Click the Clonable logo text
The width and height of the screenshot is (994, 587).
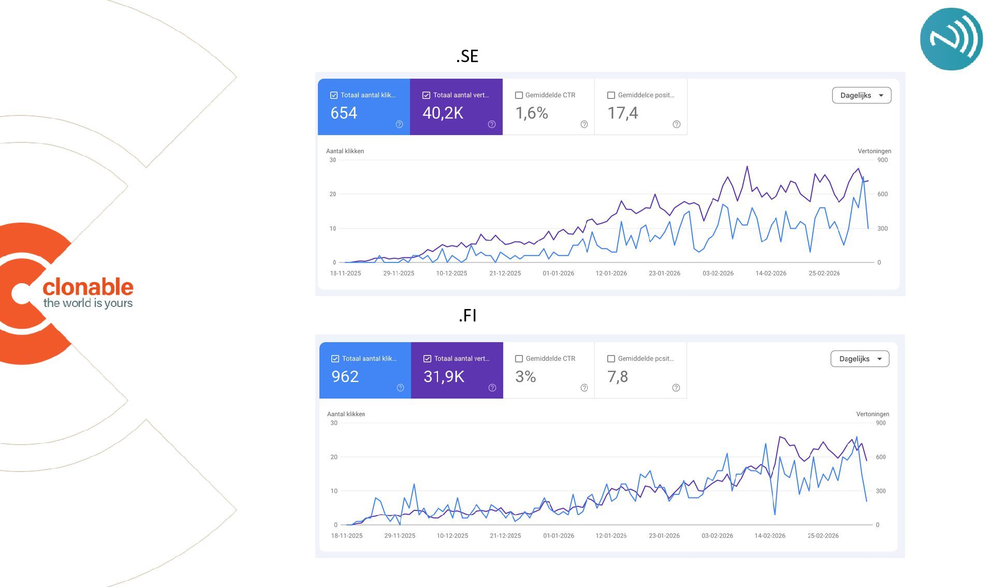tap(87, 292)
